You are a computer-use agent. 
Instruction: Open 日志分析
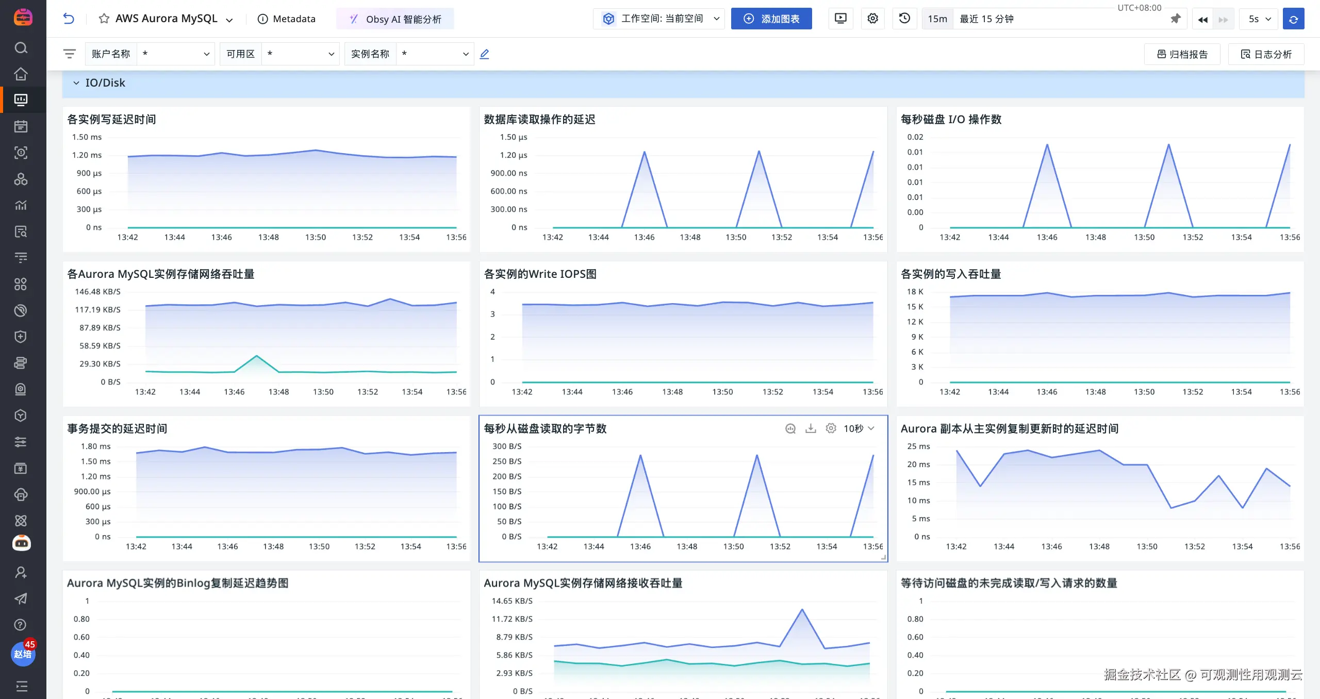point(1266,54)
